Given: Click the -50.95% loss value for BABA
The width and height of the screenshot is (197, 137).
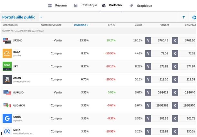Looking at the screenshot, I should click(x=110, y=53).
